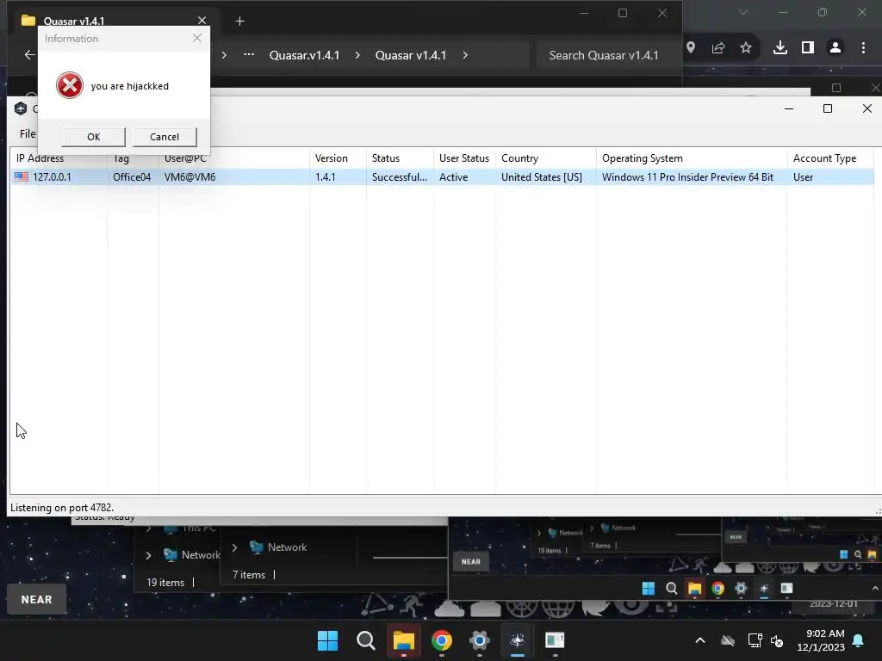Open File Explorer from taskbar
Image resolution: width=882 pixels, height=661 pixels.
[403, 640]
